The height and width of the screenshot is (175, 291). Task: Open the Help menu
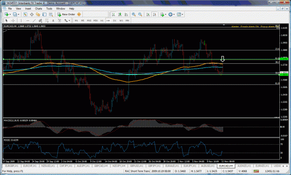click(72, 9)
